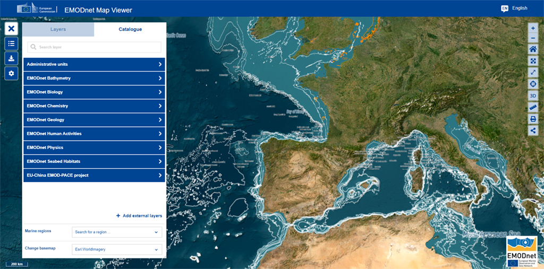Expand the EMODnet Bathymetry category
Screen dimensions: 544x269
[x=94, y=79]
